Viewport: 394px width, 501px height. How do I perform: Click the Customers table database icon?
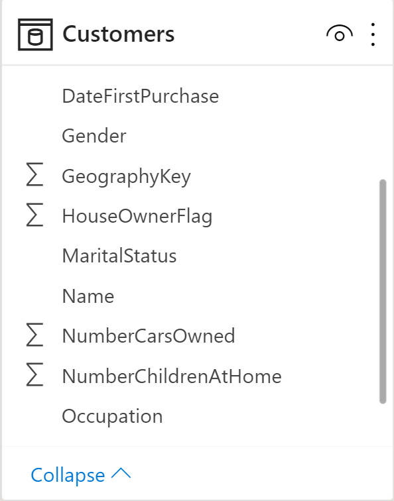[35, 34]
